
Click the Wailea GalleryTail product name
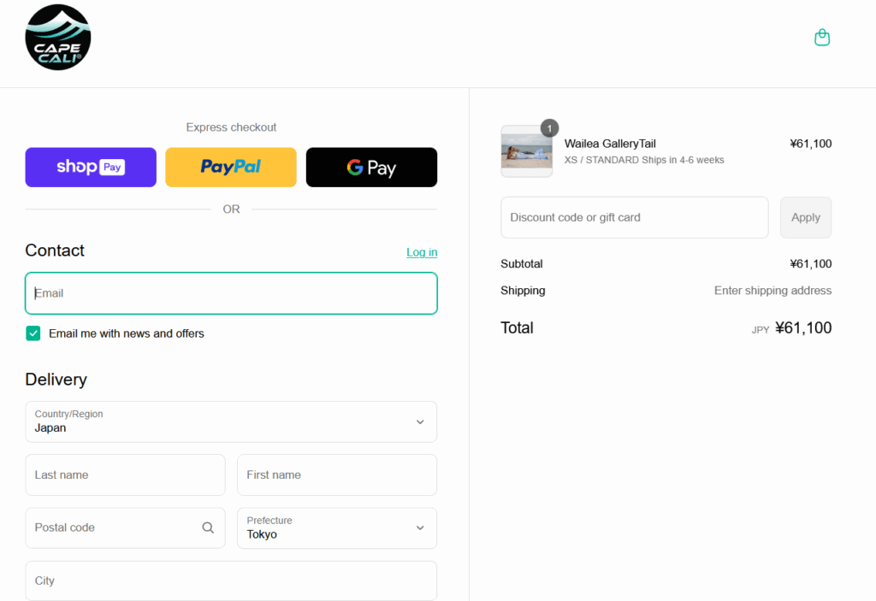(610, 144)
